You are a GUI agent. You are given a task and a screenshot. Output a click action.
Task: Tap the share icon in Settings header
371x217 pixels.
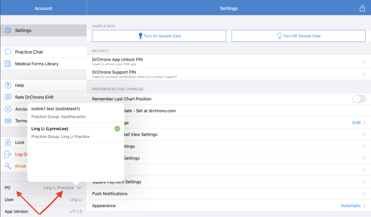[362, 8]
